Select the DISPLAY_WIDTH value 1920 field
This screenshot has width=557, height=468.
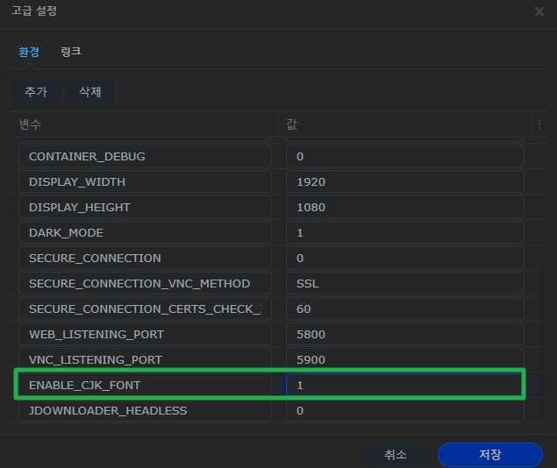(404, 181)
